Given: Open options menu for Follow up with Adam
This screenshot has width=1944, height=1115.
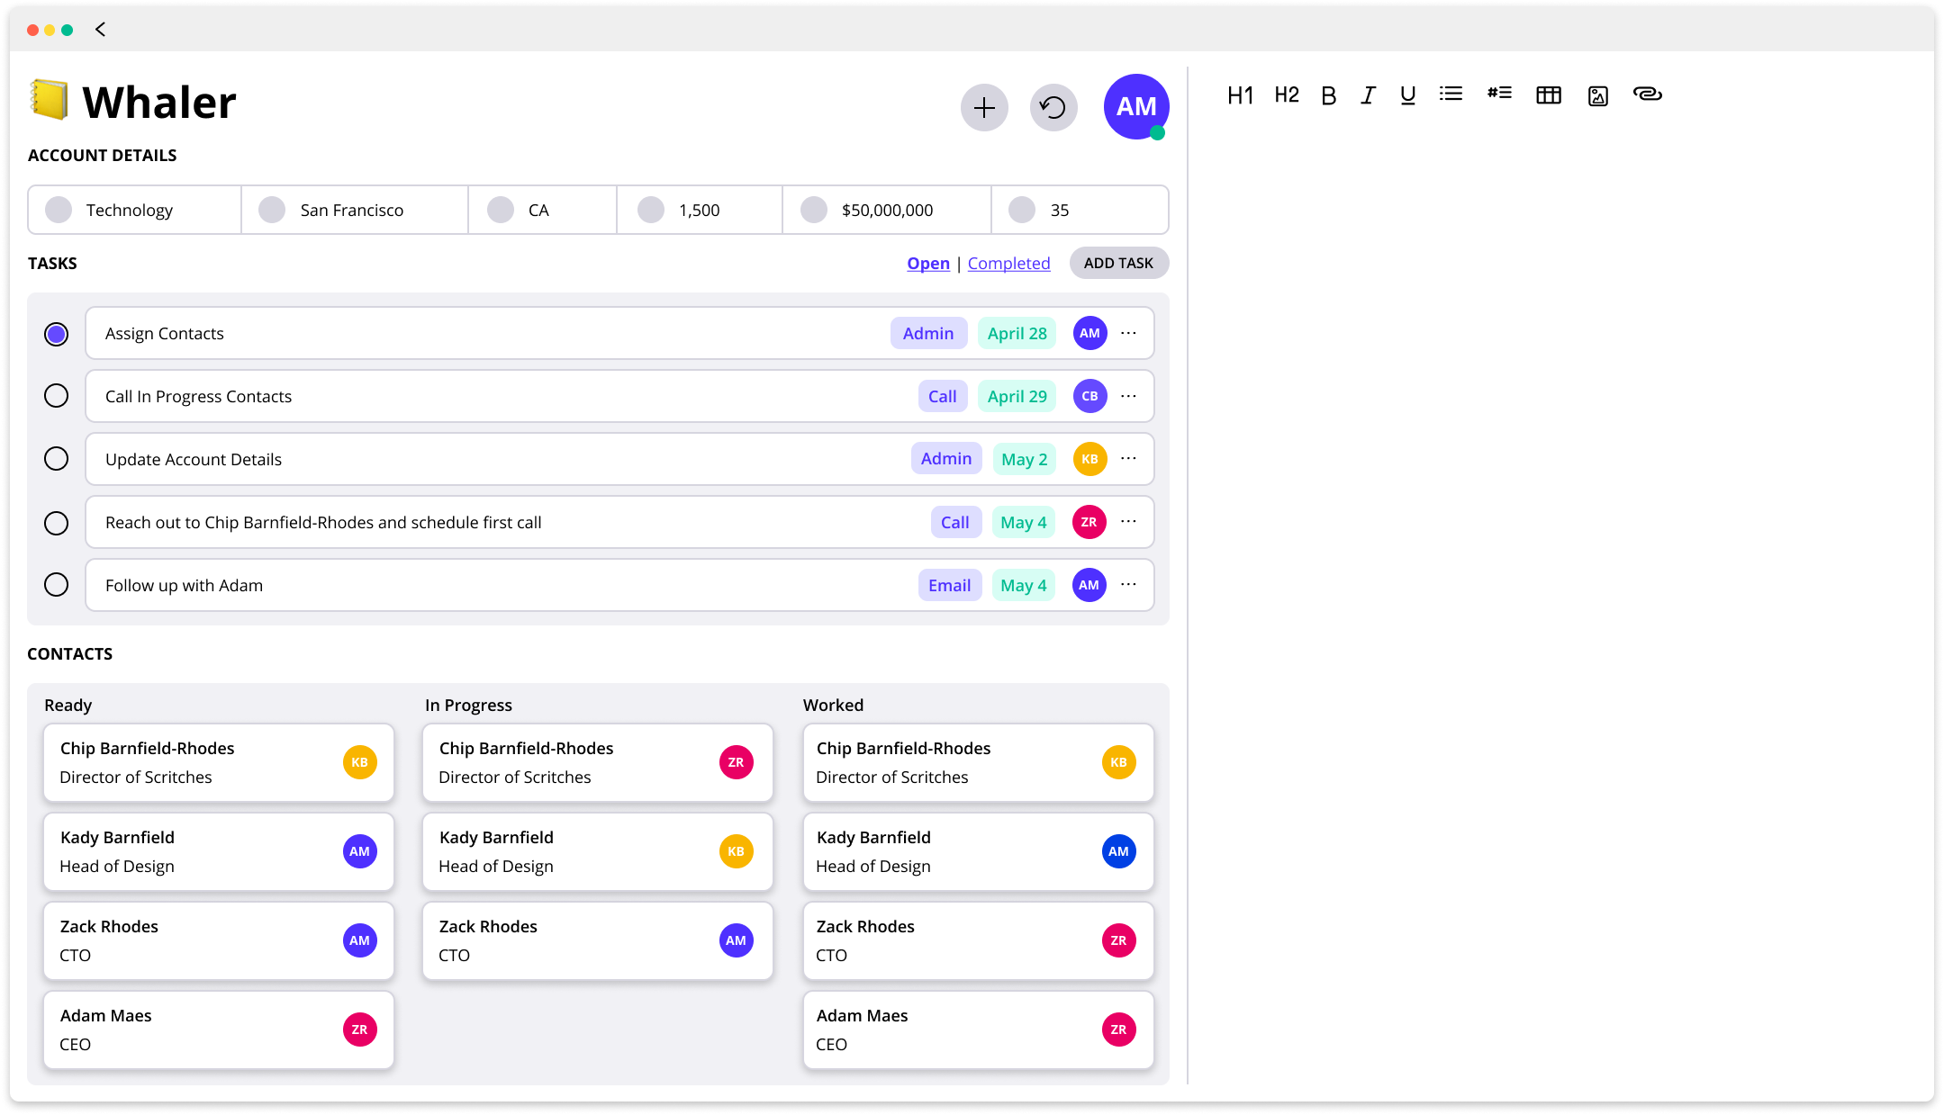Looking at the screenshot, I should click(x=1128, y=584).
